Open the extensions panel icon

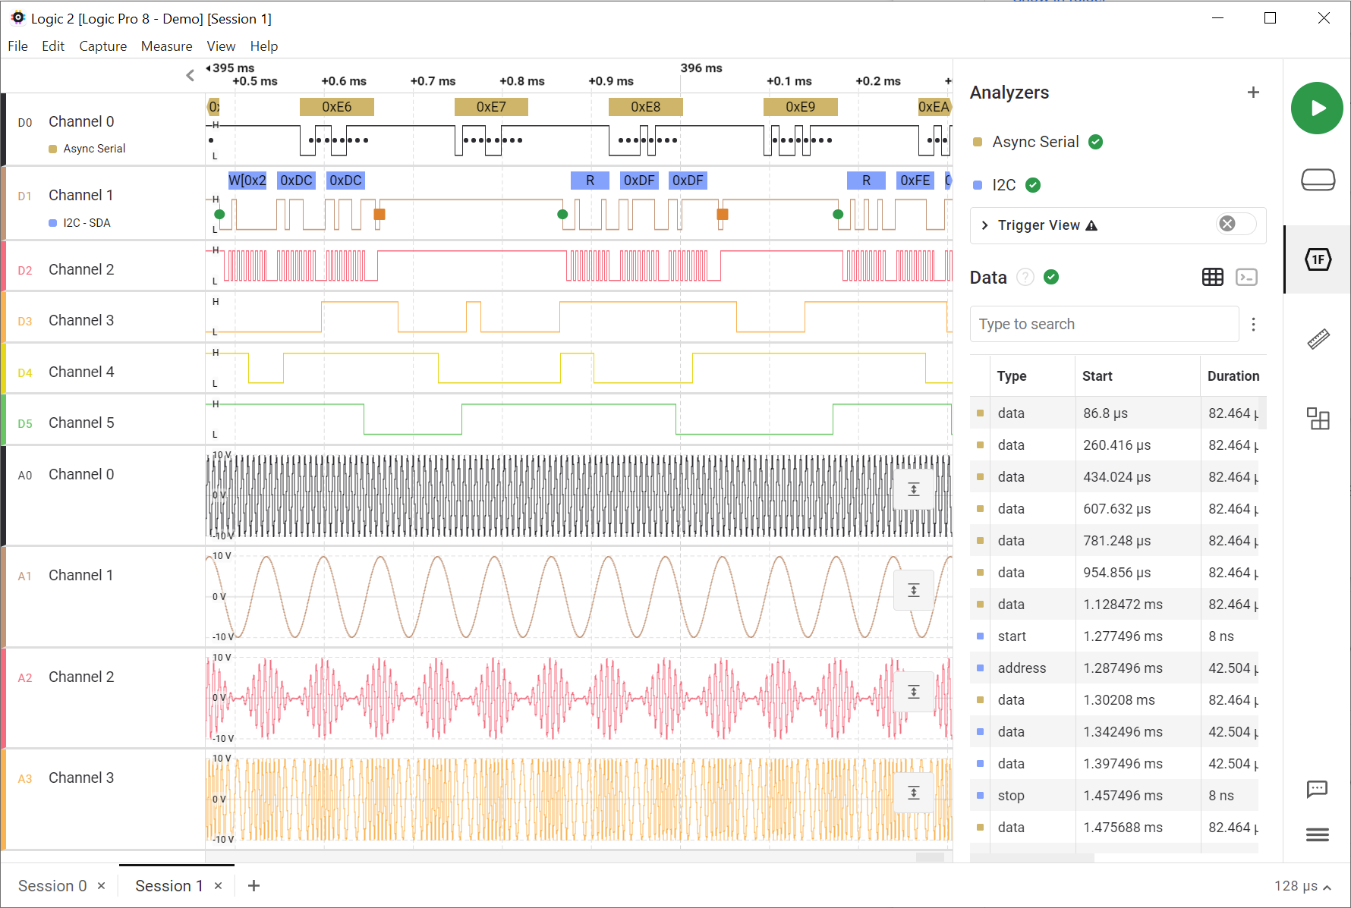click(x=1318, y=419)
